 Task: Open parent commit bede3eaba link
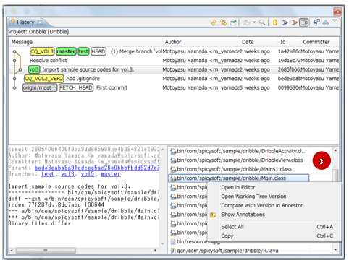point(97,168)
